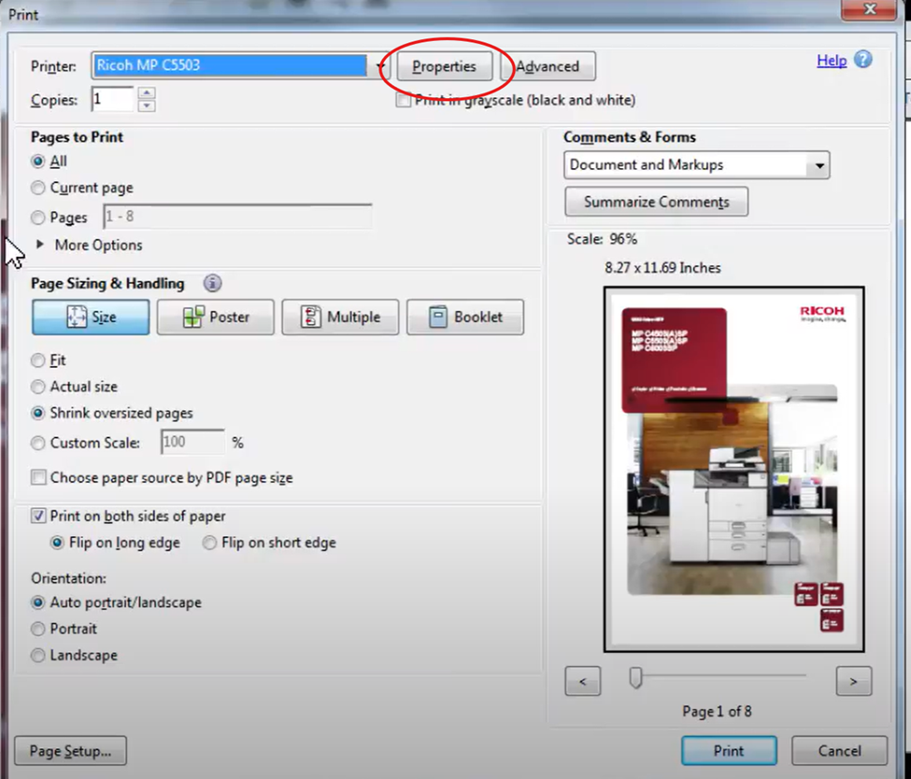This screenshot has height=779, width=911.
Task: Choose the Multiple pages per sheet mode
Action: tap(340, 318)
